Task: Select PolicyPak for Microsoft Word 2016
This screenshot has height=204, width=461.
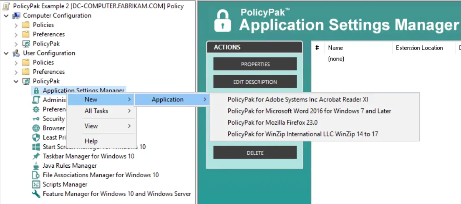Action: click(315, 111)
